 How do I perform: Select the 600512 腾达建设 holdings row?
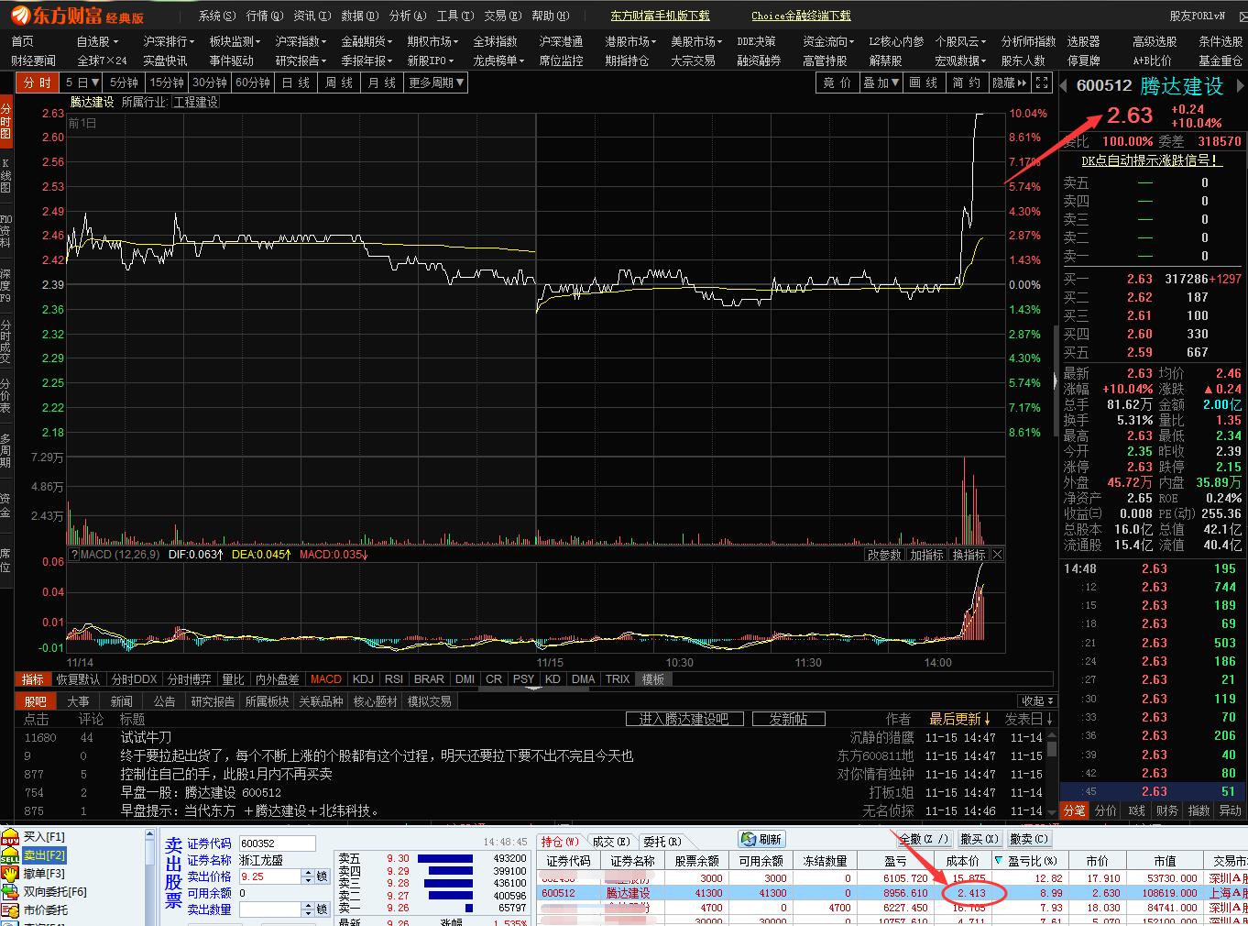892,893
